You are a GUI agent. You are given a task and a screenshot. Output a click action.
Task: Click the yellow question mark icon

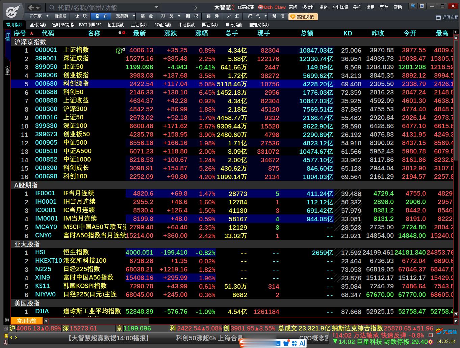coord(6,336)
